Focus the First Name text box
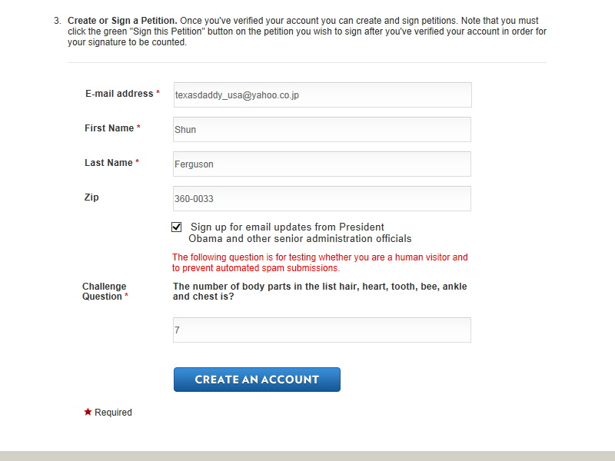615x461 pixels. pos(322,130)
